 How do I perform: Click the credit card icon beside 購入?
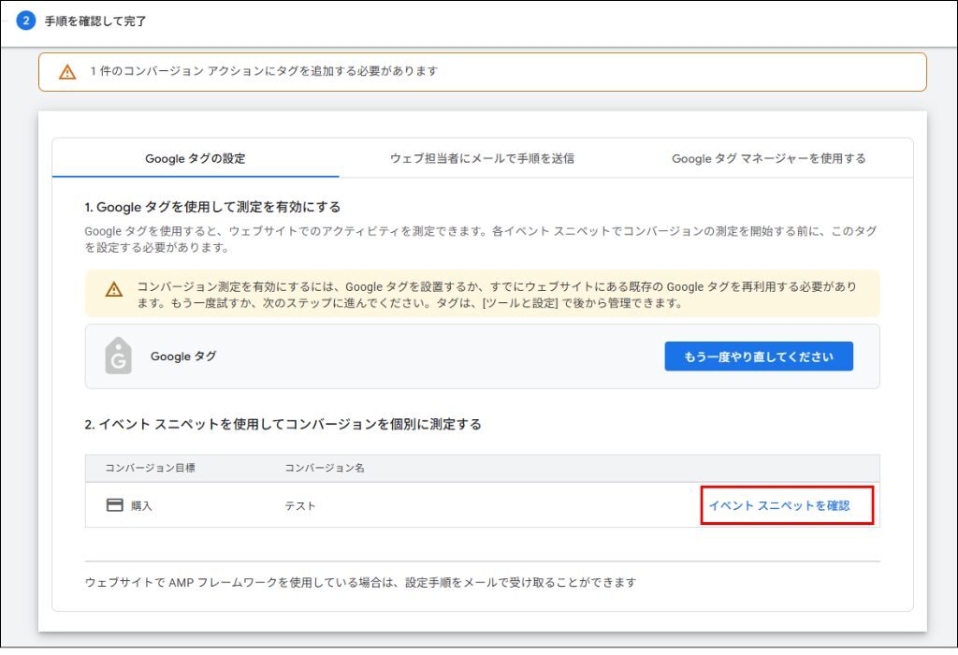click(x=115, y=504)
